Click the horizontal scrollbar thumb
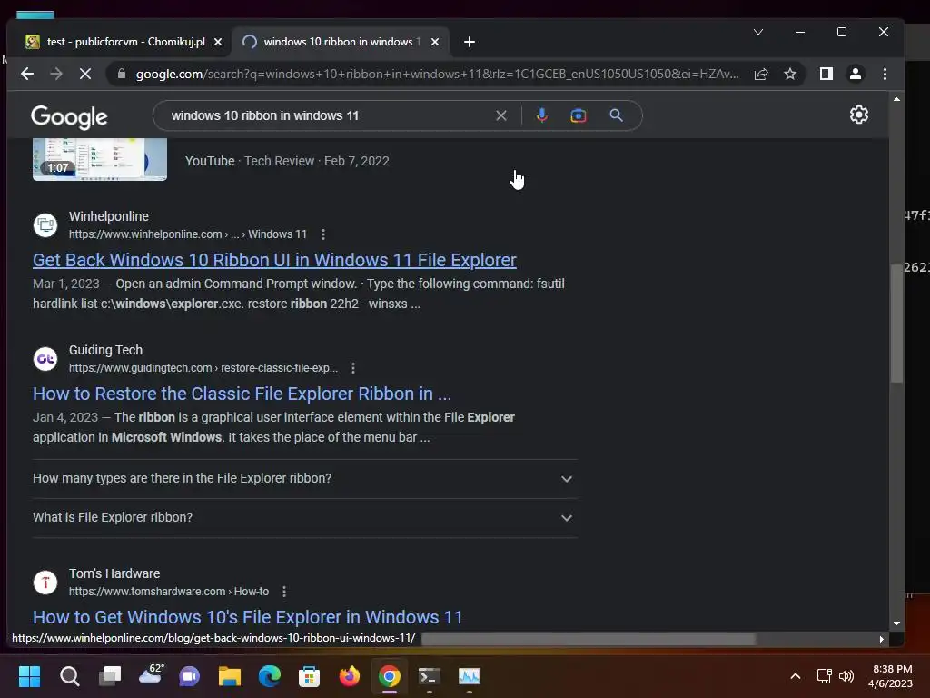 (589, 639)
